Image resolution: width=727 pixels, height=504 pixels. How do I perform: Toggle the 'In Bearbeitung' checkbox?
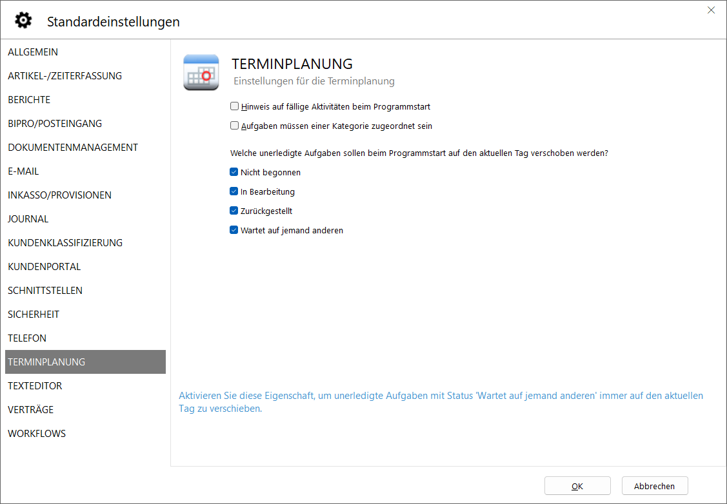(x=235, y=192)
